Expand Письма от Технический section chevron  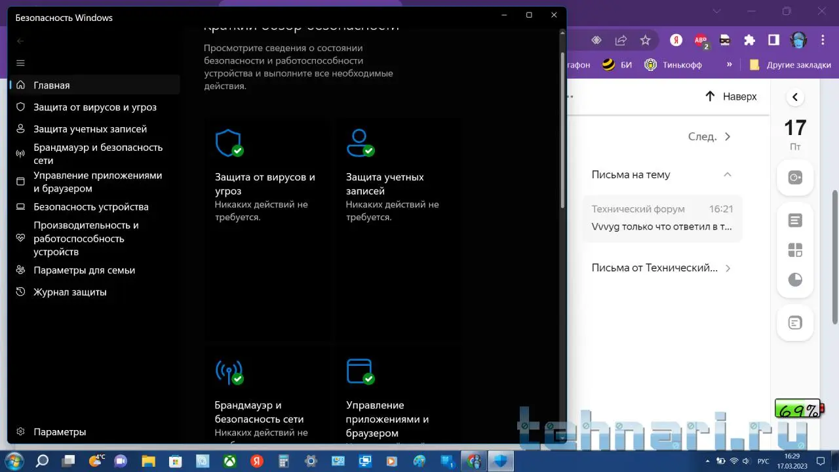tap(728, 268)
